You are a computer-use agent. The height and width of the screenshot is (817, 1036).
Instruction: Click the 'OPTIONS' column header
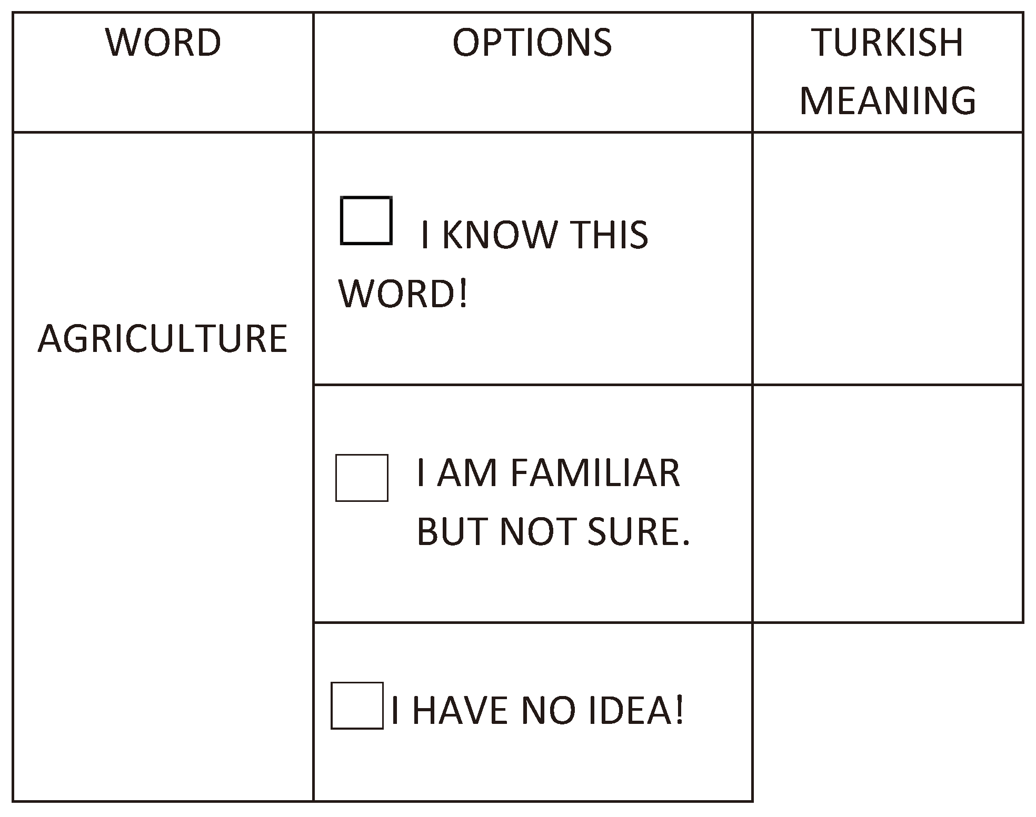(532, 42)
